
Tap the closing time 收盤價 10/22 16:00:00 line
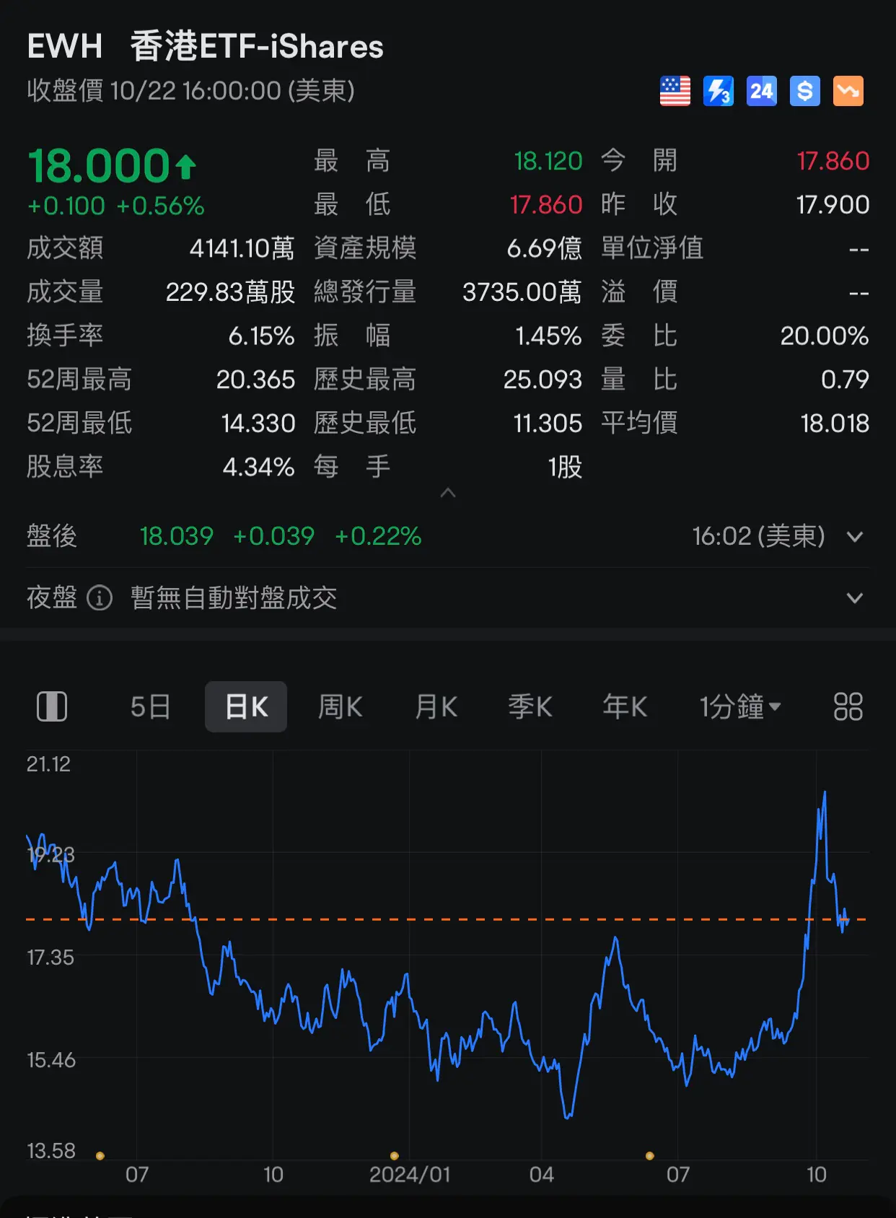pyautogui.click(x=190, y=91)
